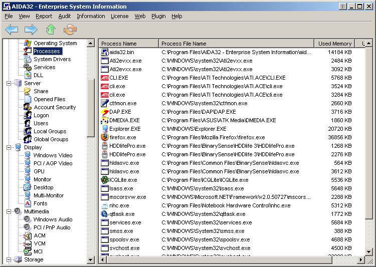The height and width of the screenshot is (267, 376).
Task: Click the ICQLite.exe flower icon
Action: [105, 180]
